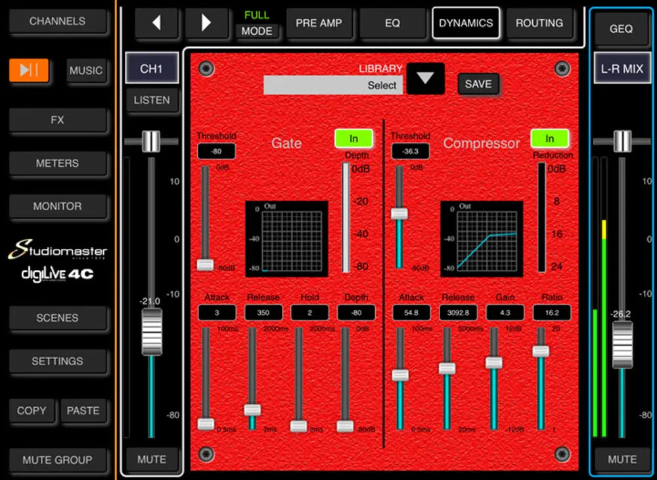657x480 pixels.
Task: Toggle the Compressor In switch
Action: [551, 139]
